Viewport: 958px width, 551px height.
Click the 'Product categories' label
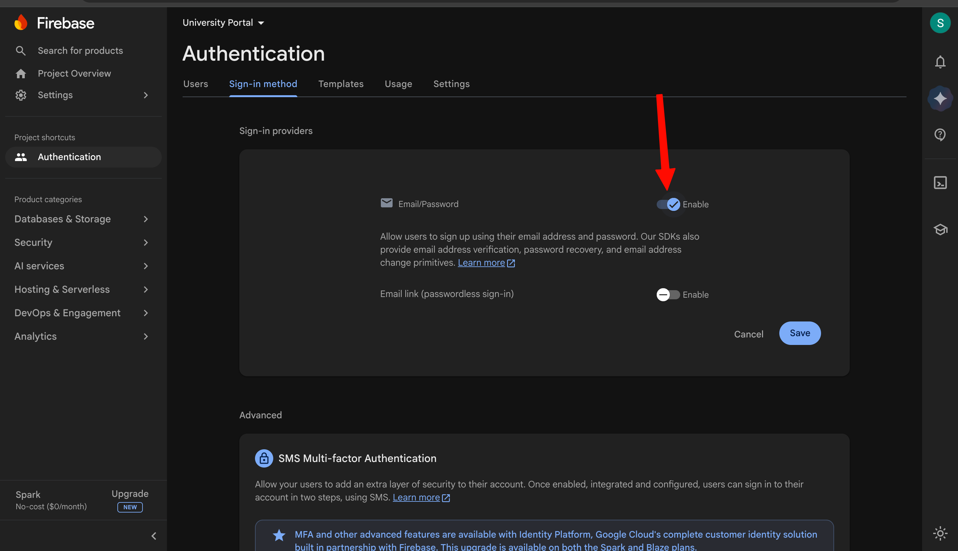(x=48, y=200)
